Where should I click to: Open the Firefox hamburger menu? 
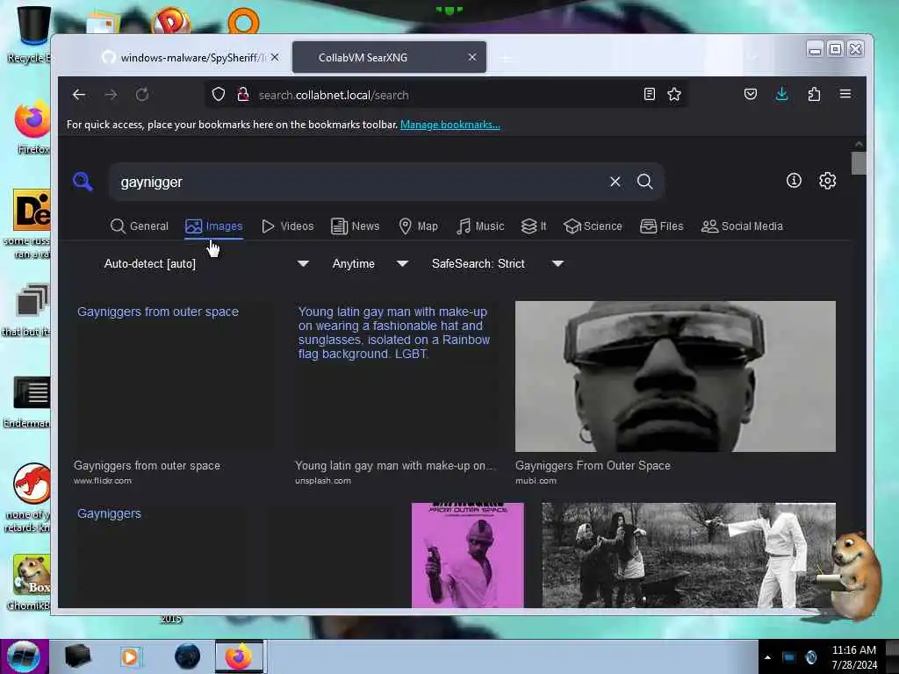pos(845,94)
